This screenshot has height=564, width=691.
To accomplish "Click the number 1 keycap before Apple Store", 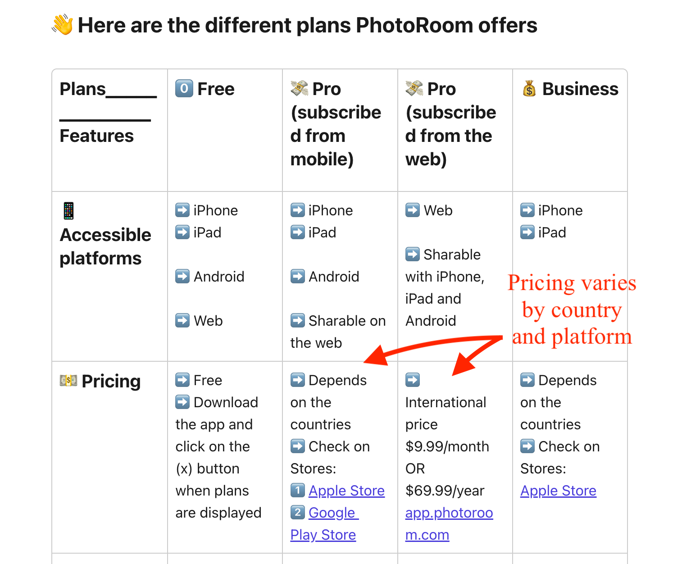I will click(x=298, y=490).
